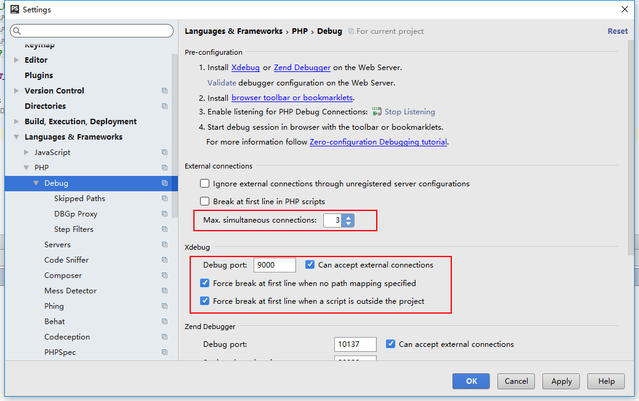Click the search magnifier icon in settings

click(x=17, y=31)
